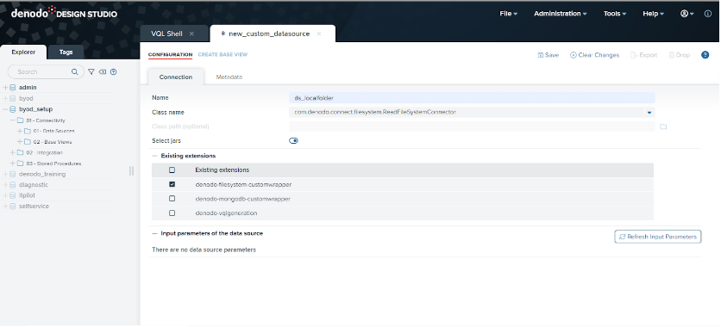Toggle the Select jars switch
The width and height of the screenshot is (721, 327).
click(x=293, y=141)
